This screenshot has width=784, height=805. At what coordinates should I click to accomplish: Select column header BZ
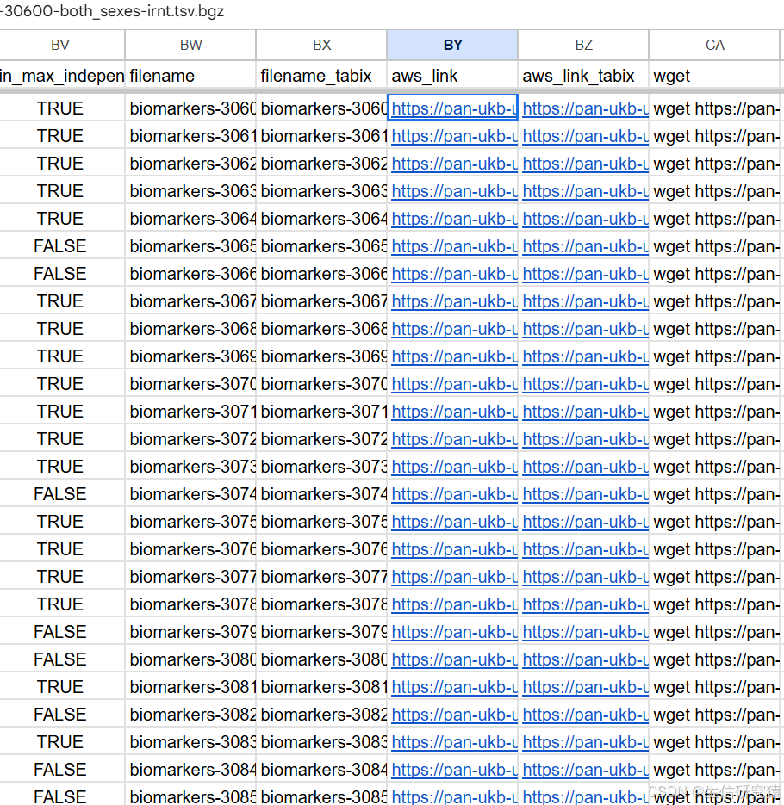583,45
